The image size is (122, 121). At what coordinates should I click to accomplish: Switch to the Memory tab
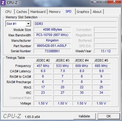(55, 12)
